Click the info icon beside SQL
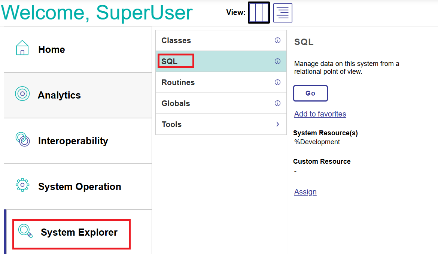The image size is (438, 254). click(x=277, y=61)
